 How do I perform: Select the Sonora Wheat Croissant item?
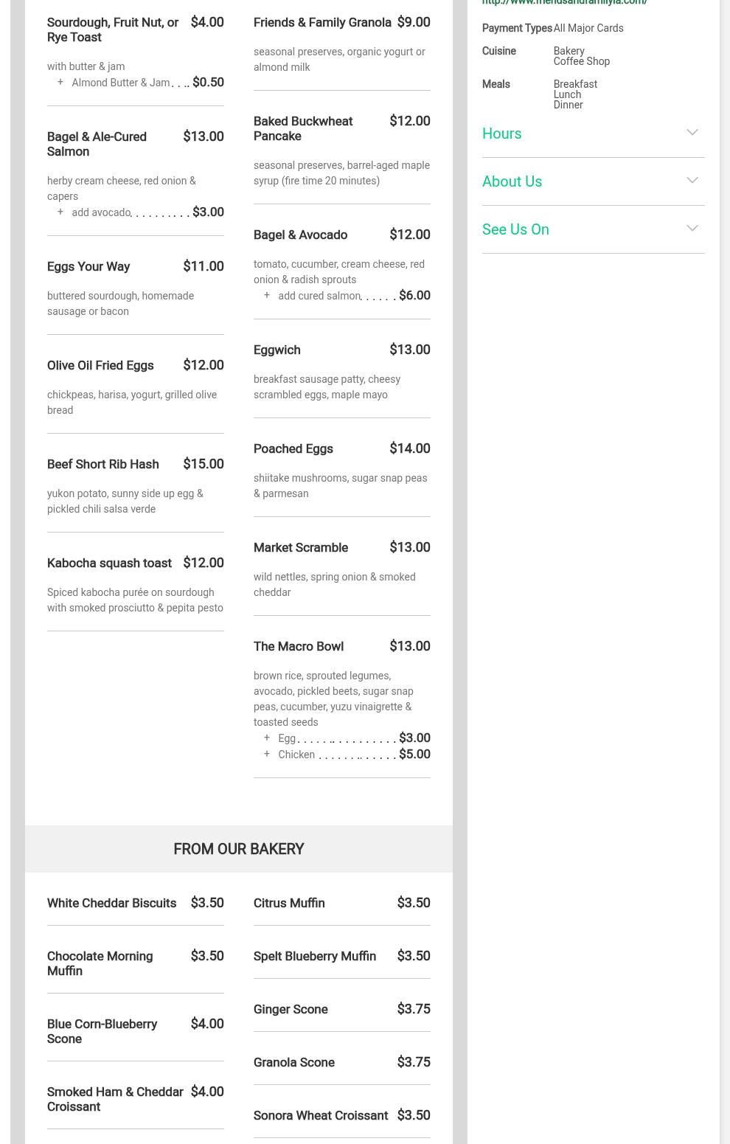pyautogui.click(x=321, y=1115)
